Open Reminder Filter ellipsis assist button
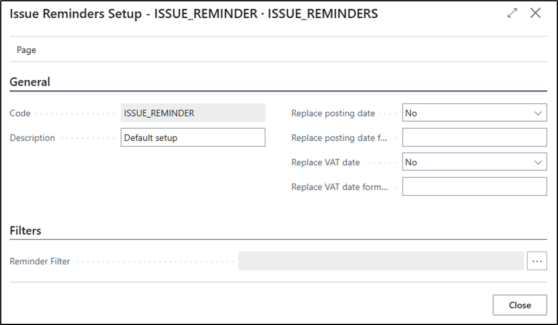Image resolution: width=558 pixels, height=325 pixels. pyautogui.click(x=537, y=261)
